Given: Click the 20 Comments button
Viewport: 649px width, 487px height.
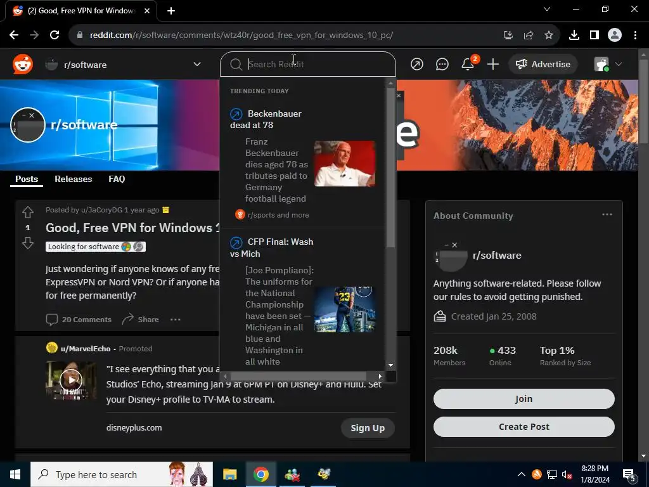Looking at the screenshot, I should click(x=79, y=320).
